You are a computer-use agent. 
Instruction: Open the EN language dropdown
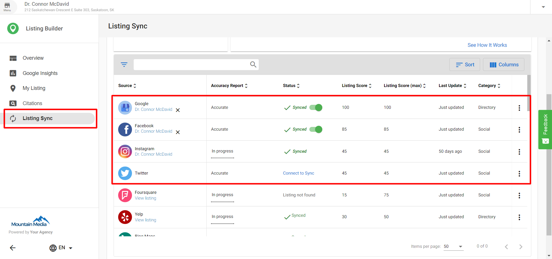(x=66, y=248)
